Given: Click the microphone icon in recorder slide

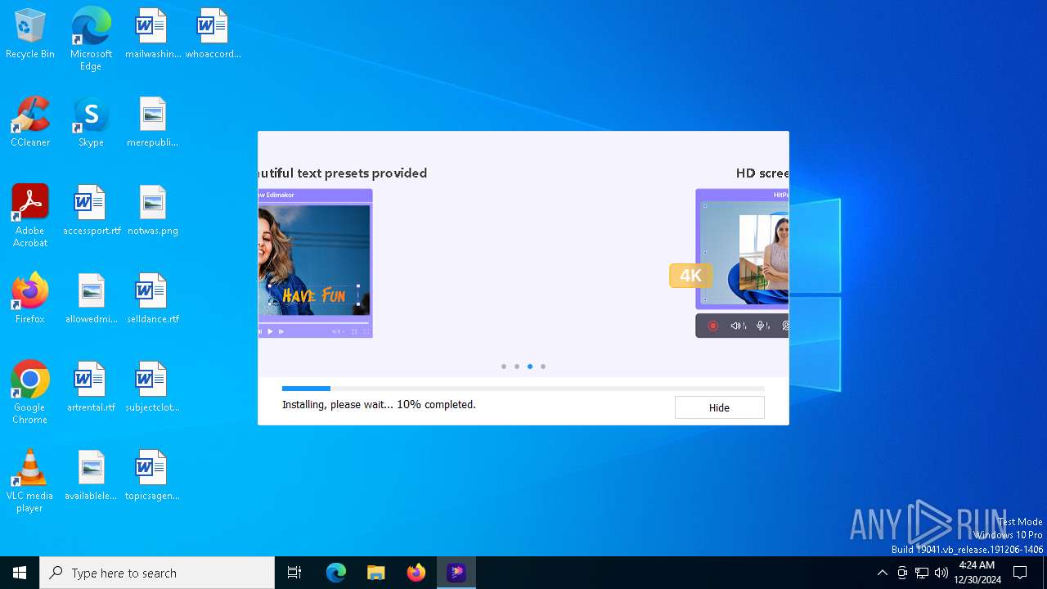Looking at the screenshot, I should click(762, 326).
